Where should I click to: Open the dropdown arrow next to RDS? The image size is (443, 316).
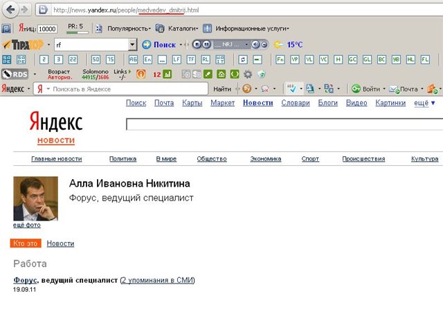35,74
